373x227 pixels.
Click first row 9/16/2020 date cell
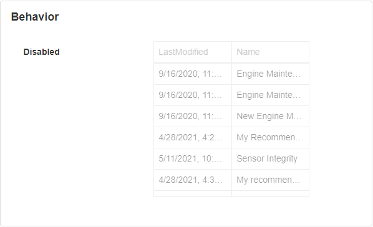[193, 74]
